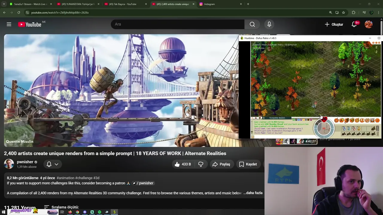Go to the YouTube home logo
This screenshot has width=383, height=215.
point(30,24)
